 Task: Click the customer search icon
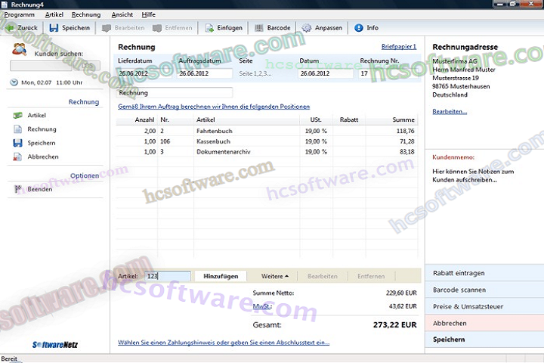point(20,49)
